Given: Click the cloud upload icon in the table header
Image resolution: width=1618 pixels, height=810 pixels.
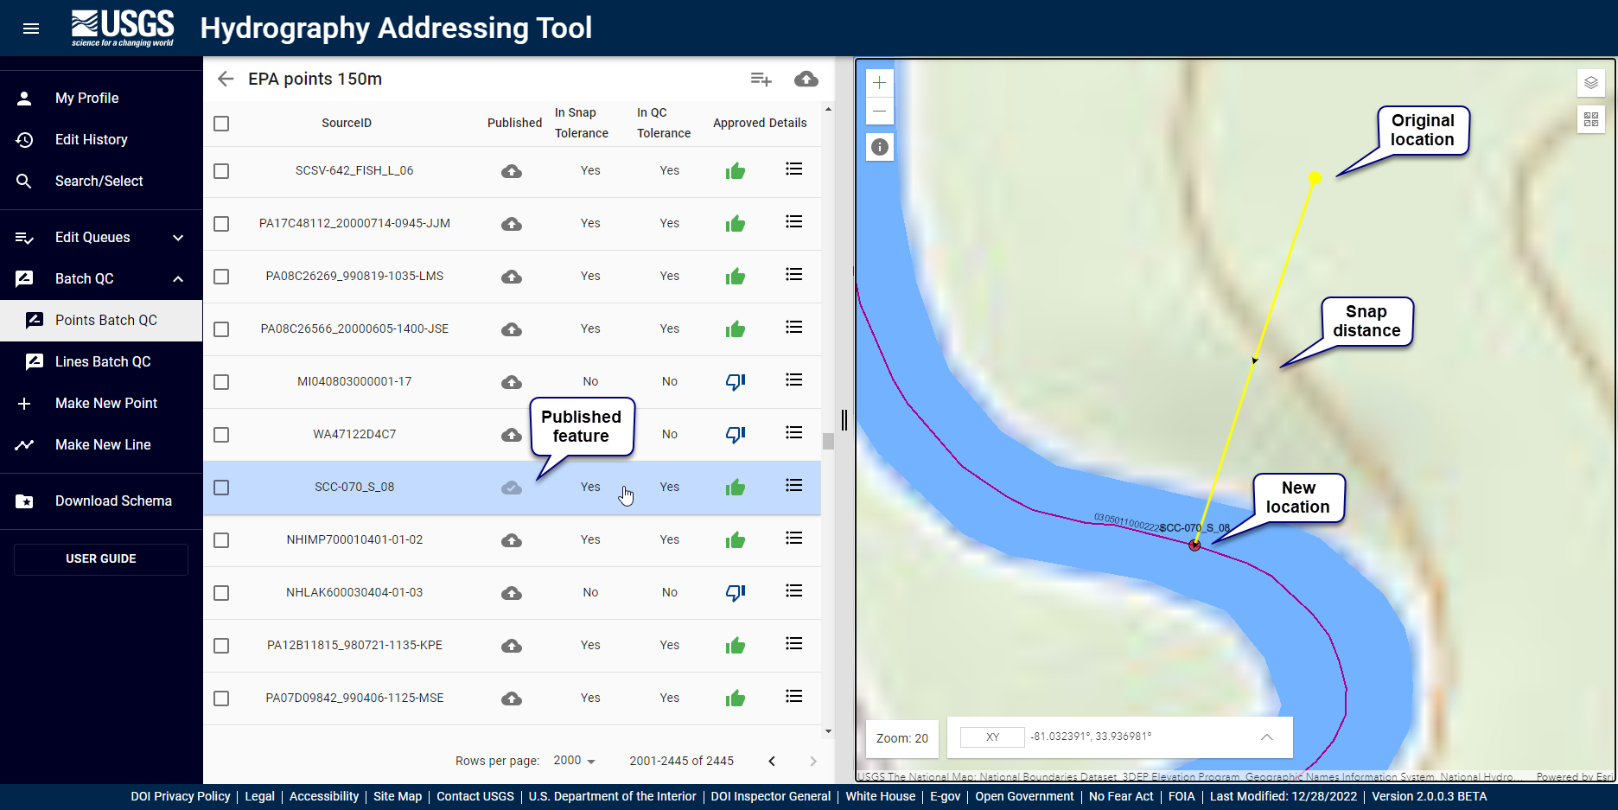Looking at the screenshot, I should click(x=806, y=80).
